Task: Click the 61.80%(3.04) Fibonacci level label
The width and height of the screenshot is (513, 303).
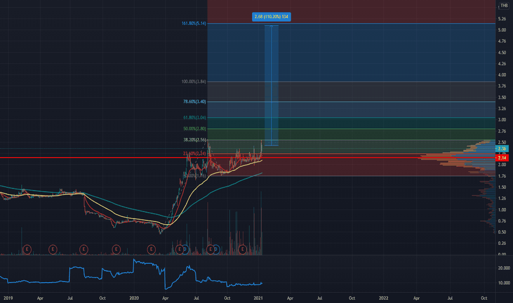Action: tap(194, 117)
